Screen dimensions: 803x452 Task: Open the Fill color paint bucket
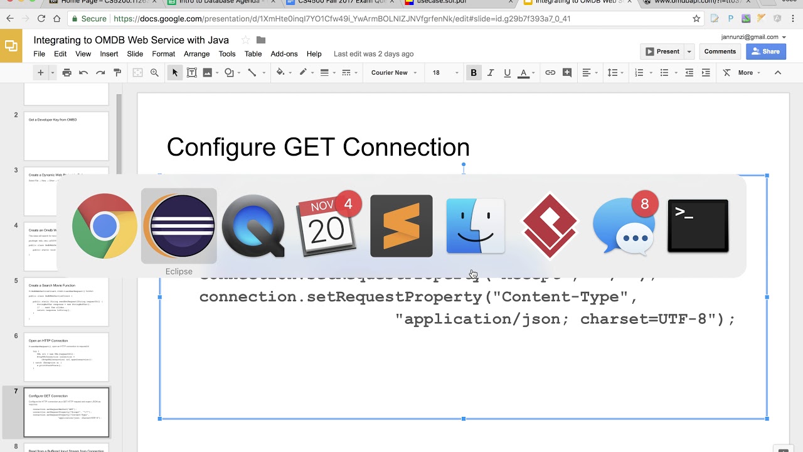pos(283,73)
